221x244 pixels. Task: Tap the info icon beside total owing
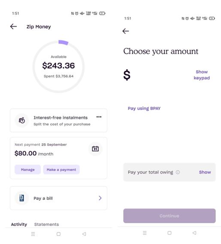click(x=178, y=172)
